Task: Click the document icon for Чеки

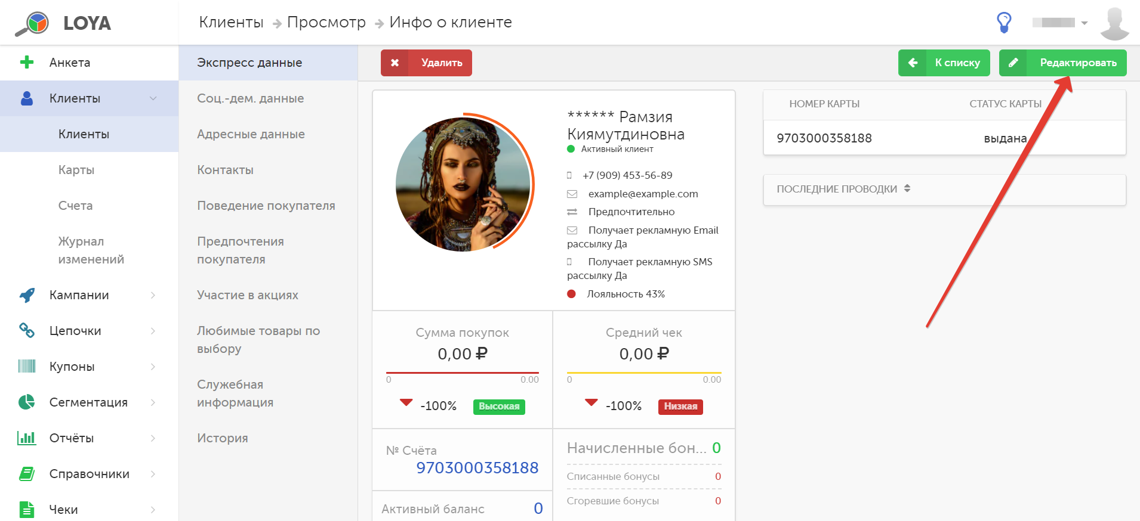Action: (x=27, y=510)
